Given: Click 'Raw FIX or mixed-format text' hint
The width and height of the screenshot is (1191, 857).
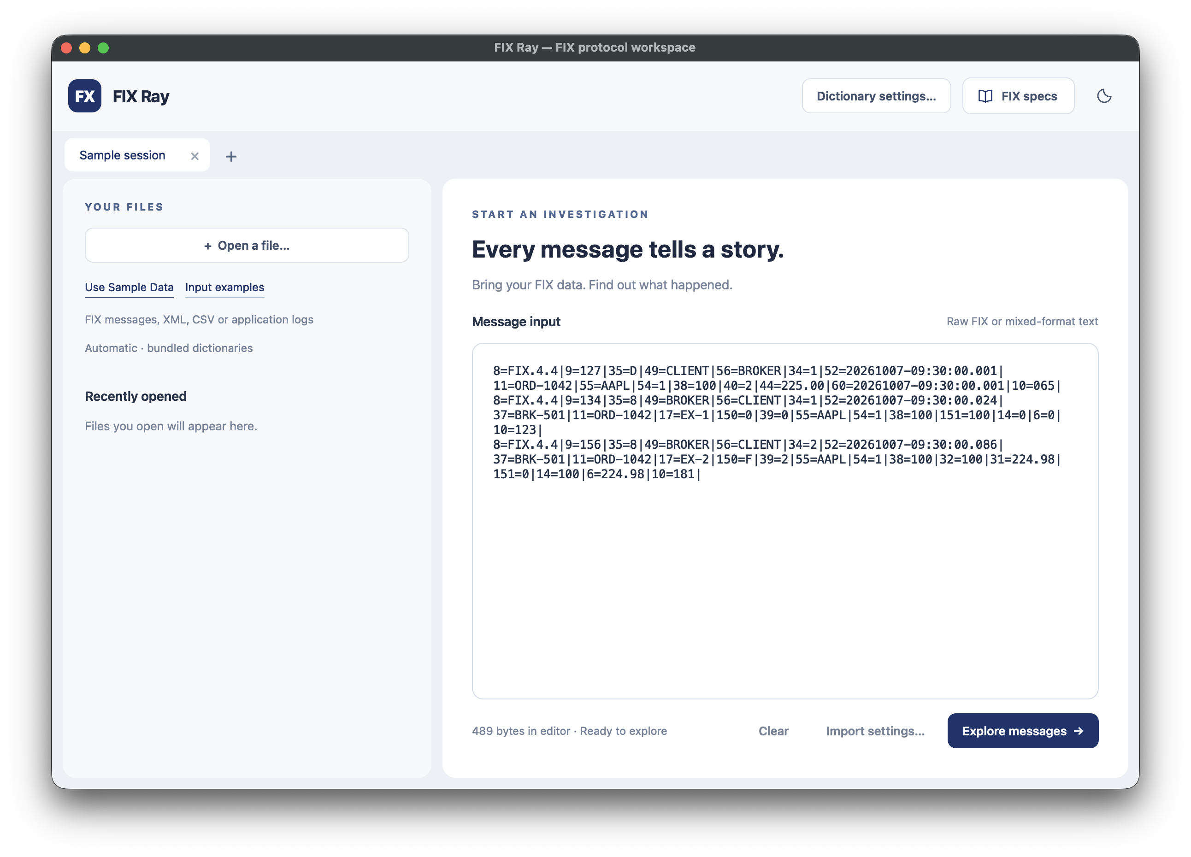Looking at the screenshot, I should coord(1022,321).
